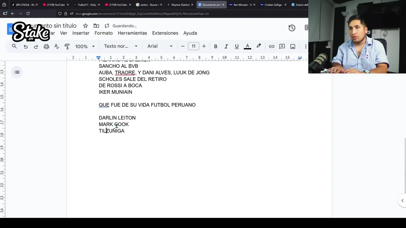
Task: Toggle bold formatting
Action: click(216, 46)
